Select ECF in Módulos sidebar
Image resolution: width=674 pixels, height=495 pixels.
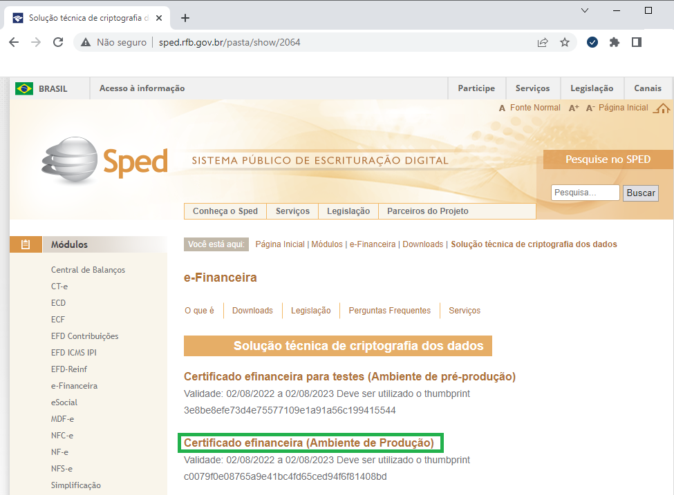(58, 320)
